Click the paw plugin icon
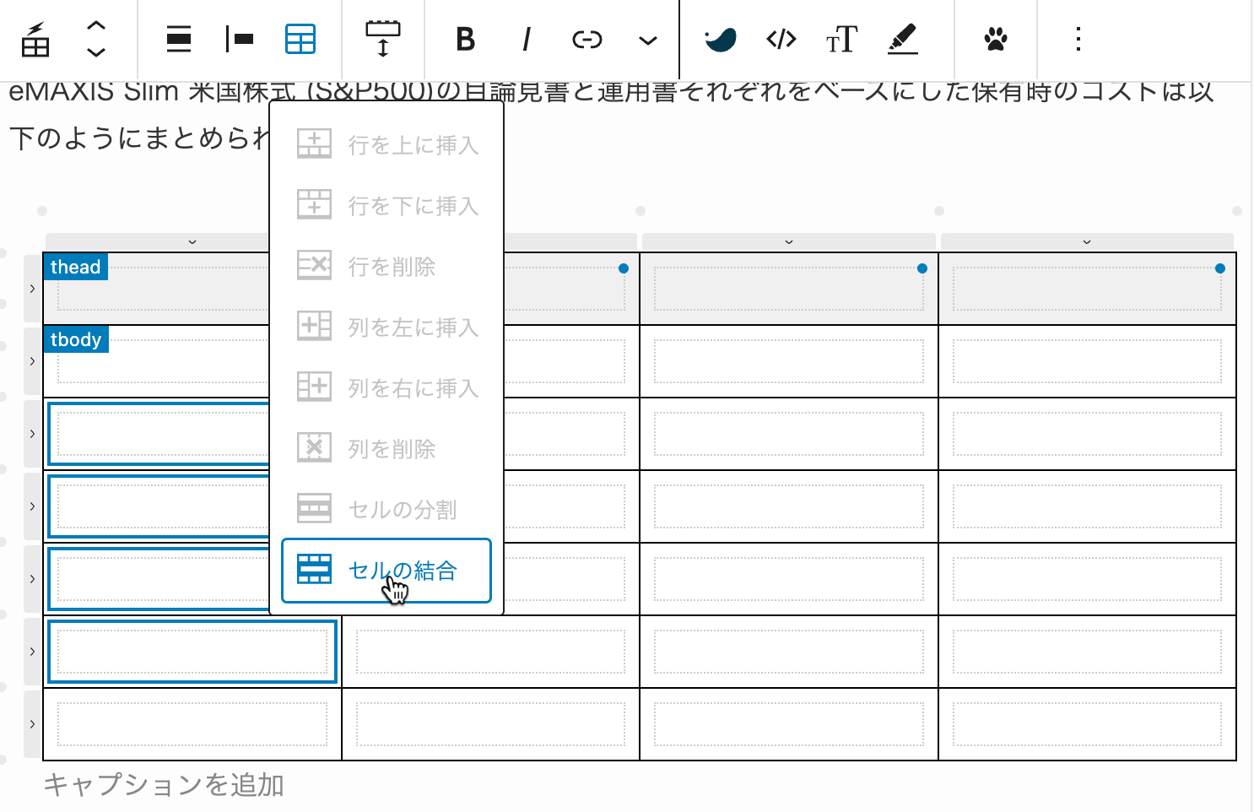This screenshot has height=812, width=1254. [x=995, y=40]
